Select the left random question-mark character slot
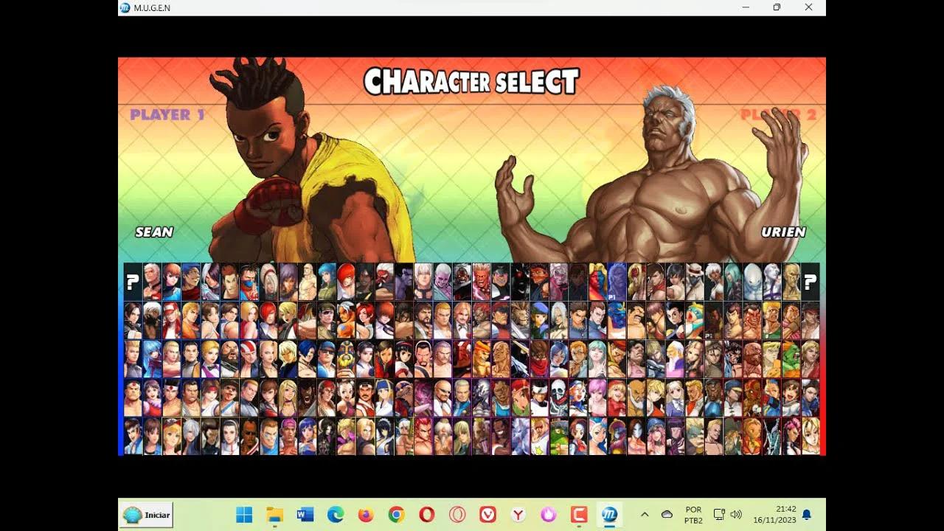Image resolution: width=944 pixels, height=531 pixels. pyautogui.click(x=133, y=282)
